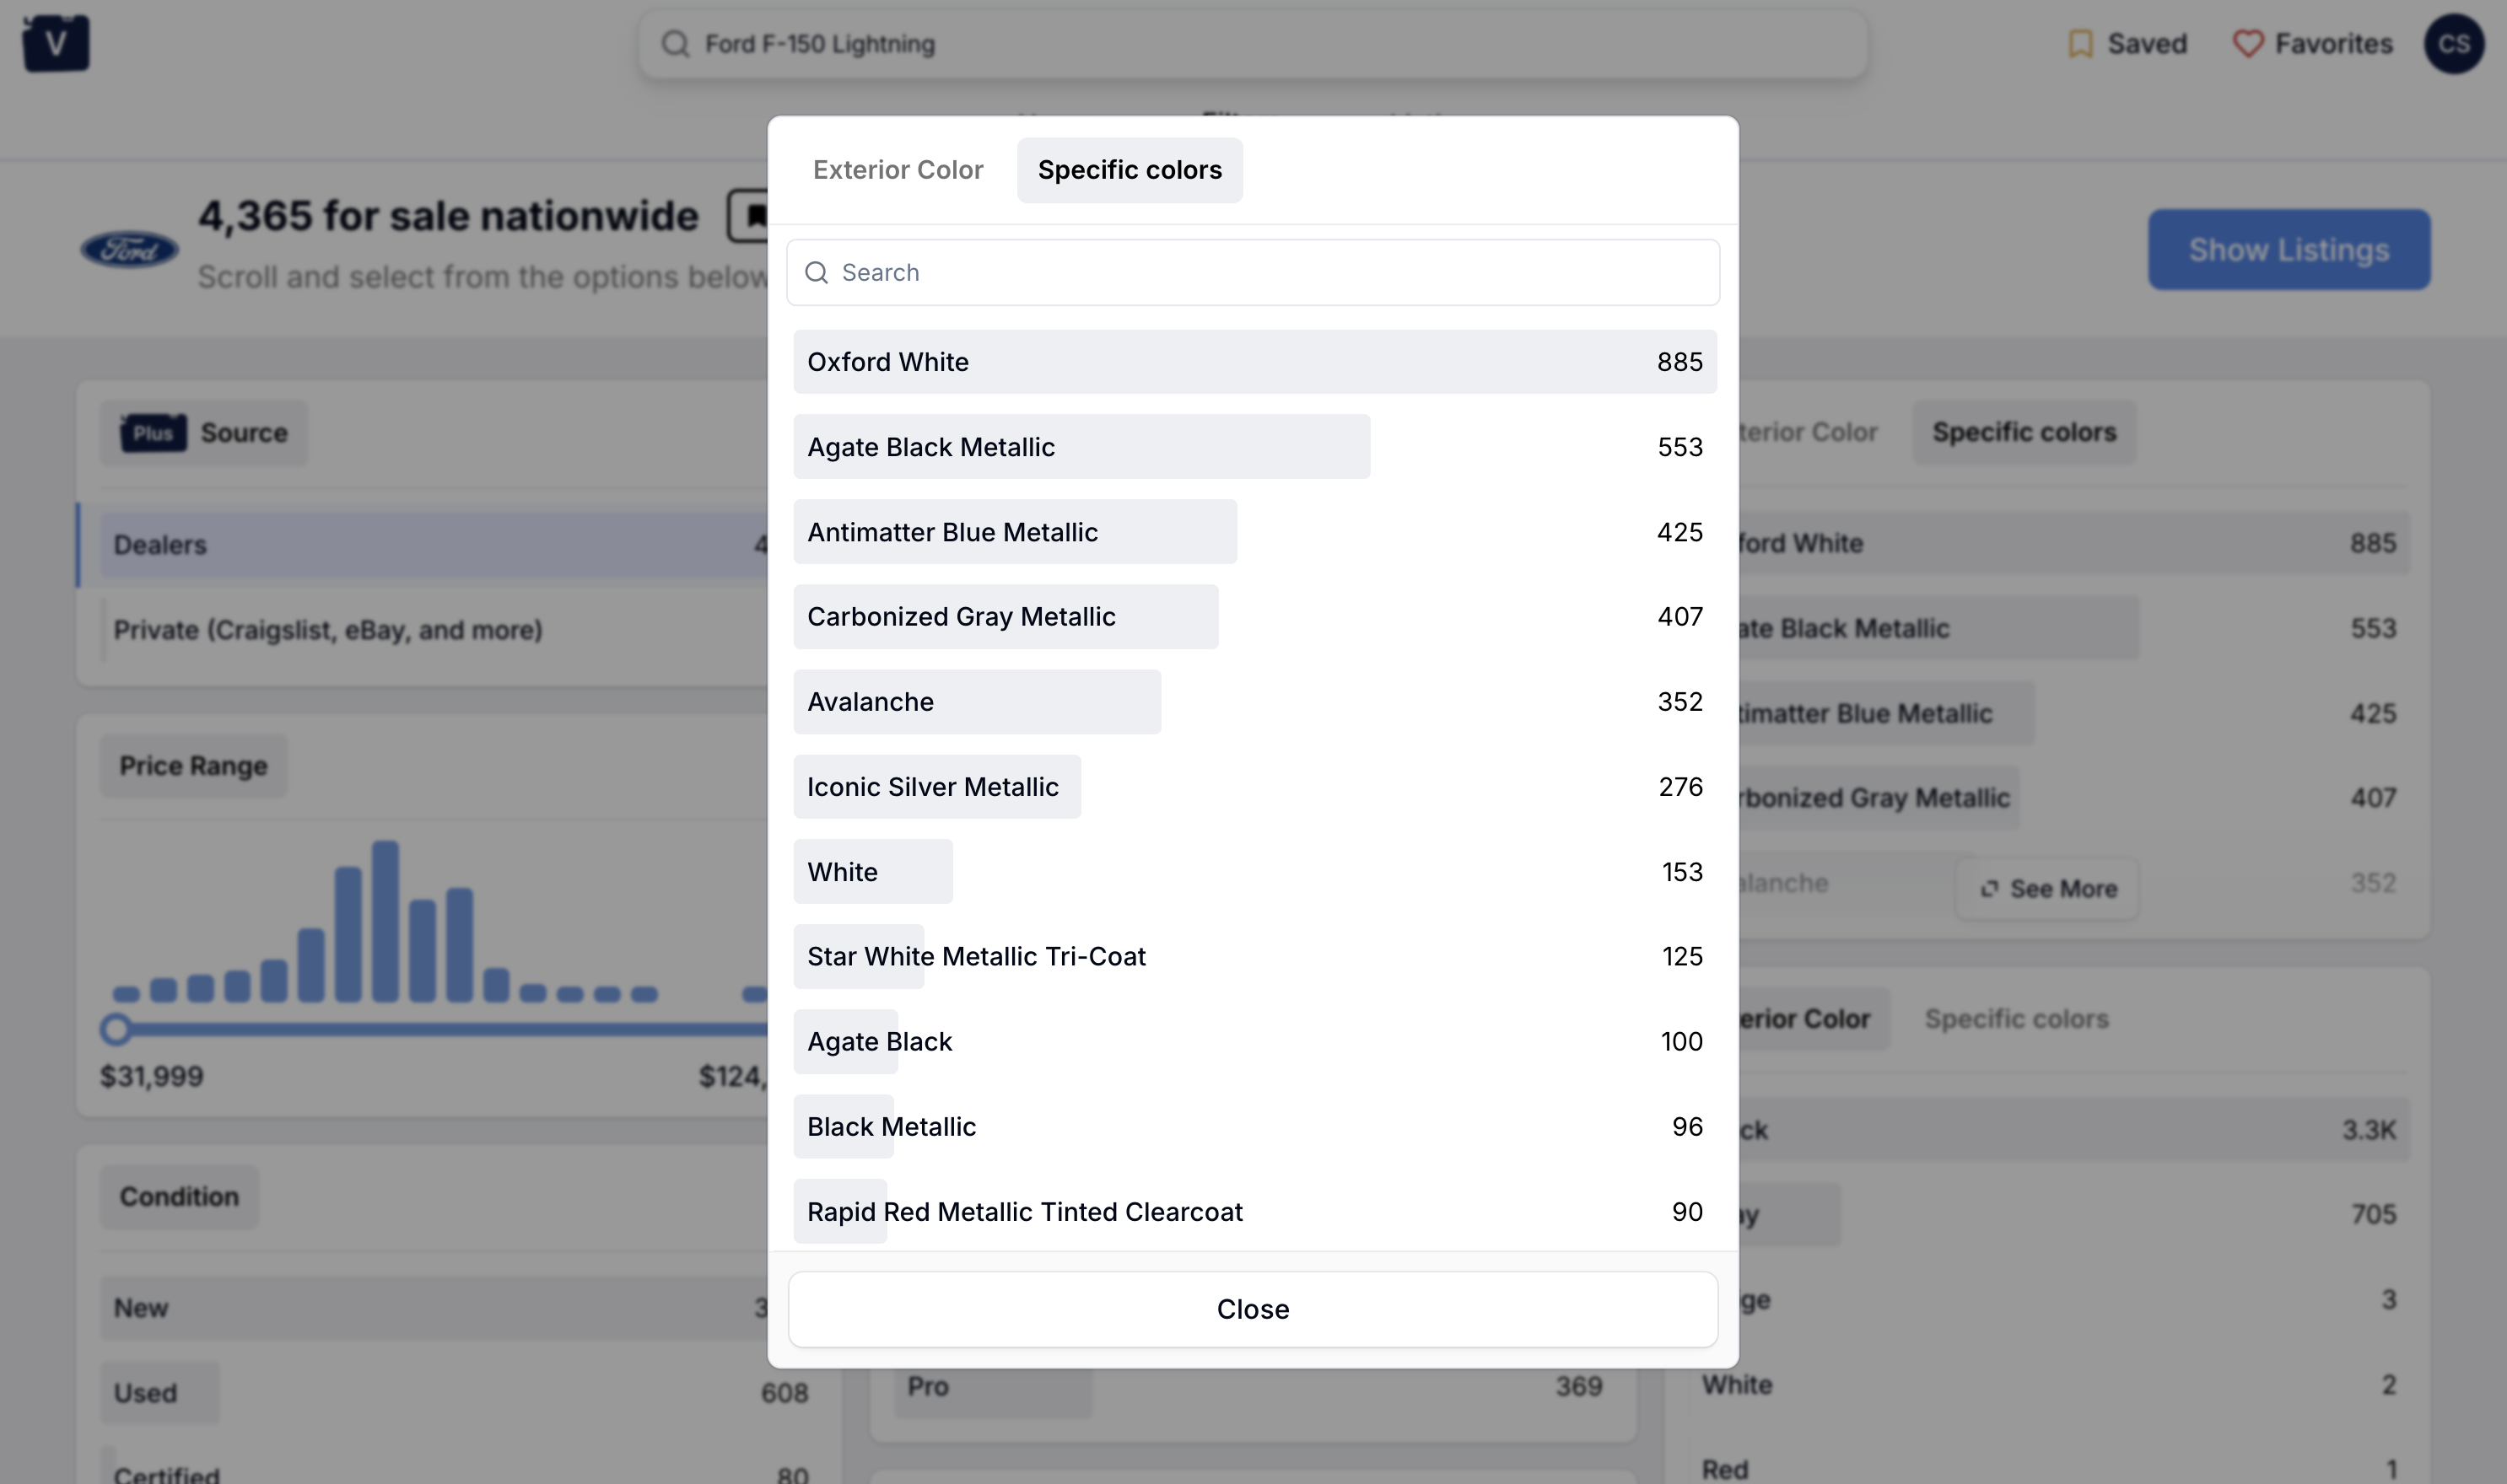Select Agate Black Metallic in modal
Screen dimensions: 2507x1484
tap(1254, 446)
